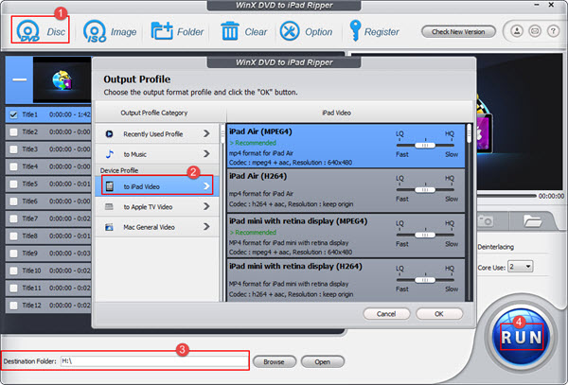568x385 pixels.
Task: Click the Destination Folder path field
Action: 154,361
